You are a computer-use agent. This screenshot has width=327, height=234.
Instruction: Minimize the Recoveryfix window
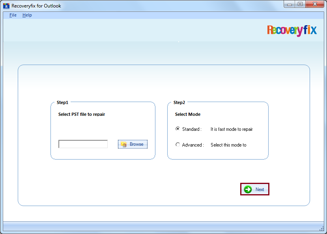point(290,4)
